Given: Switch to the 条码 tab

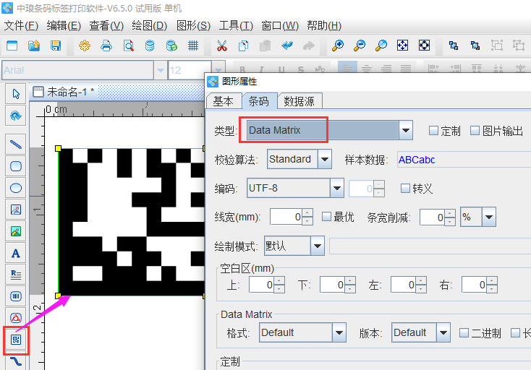Looking at the screenshot, I should [259, 101].
